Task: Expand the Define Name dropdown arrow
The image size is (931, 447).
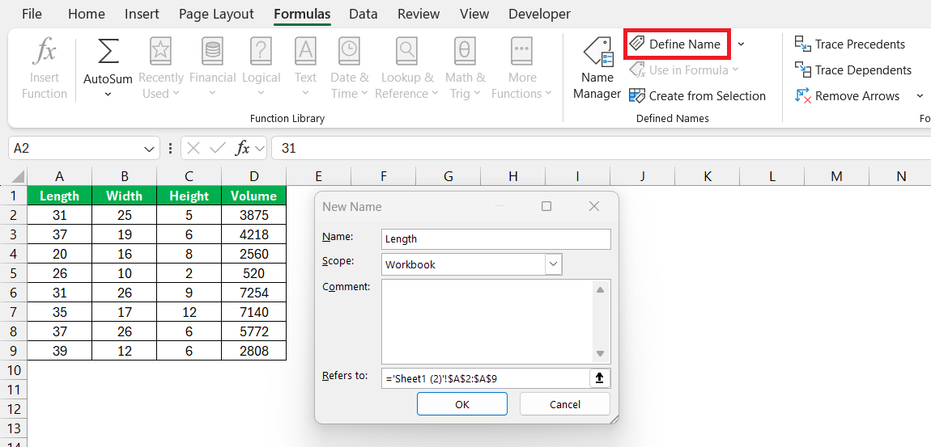Action: tap(741, 44)
